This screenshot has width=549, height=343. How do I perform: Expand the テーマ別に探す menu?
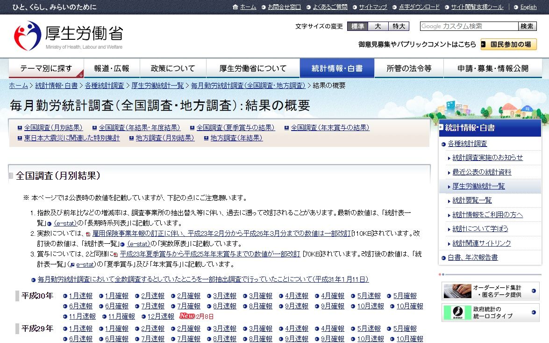pyautogui.click(x=46, y=68)
